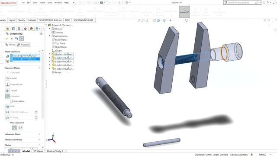Open the DisplayManager color ball tab
The image size is (277, 156).
[31, 29]
